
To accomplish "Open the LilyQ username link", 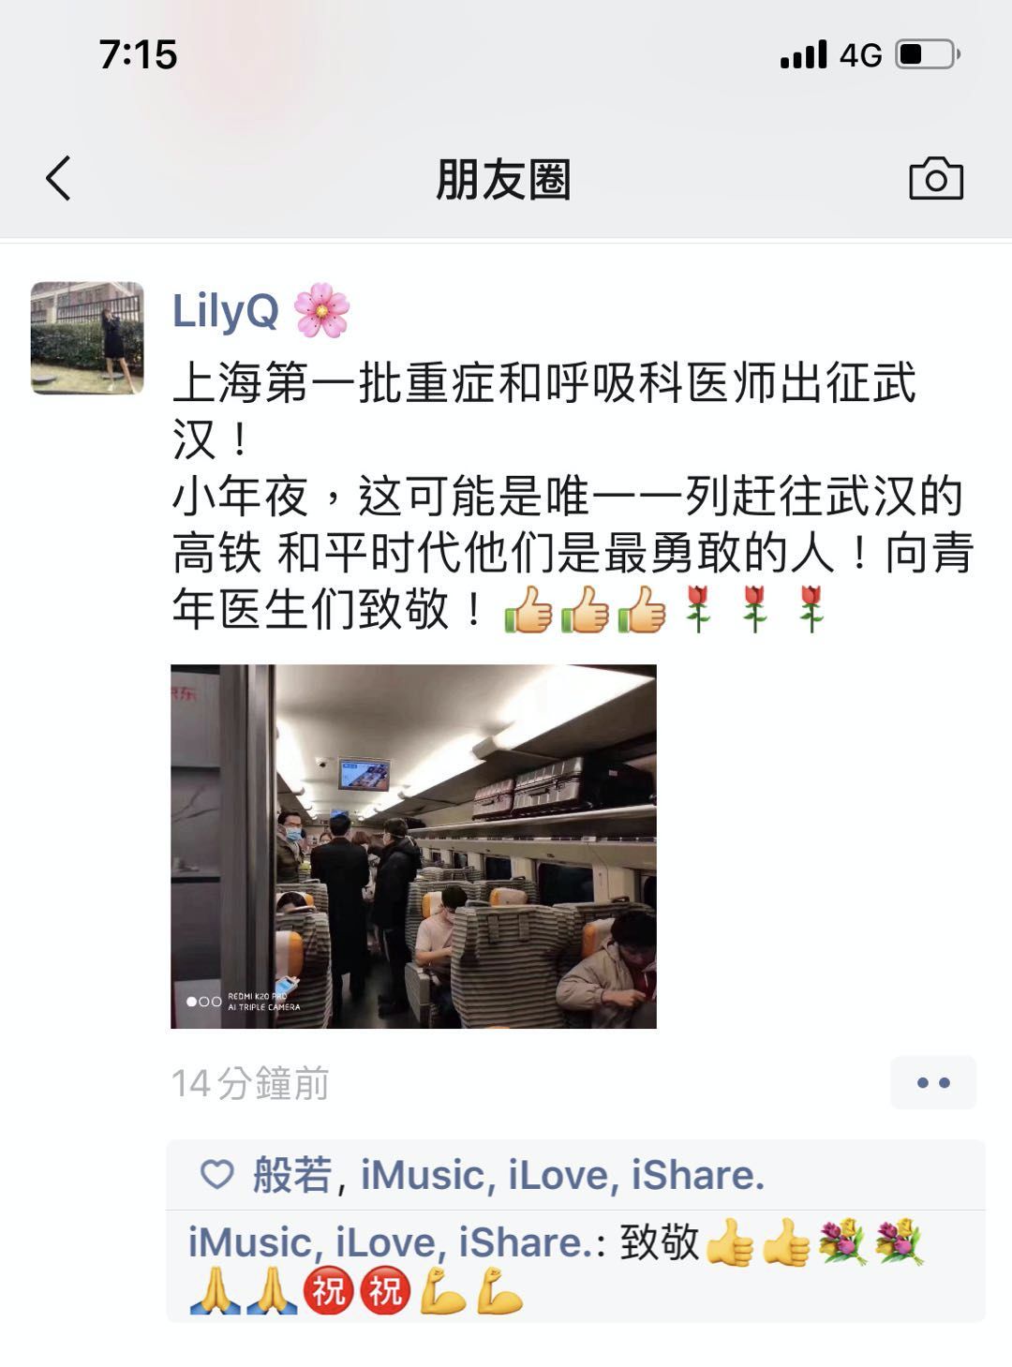I will click(x=225, y=310).
